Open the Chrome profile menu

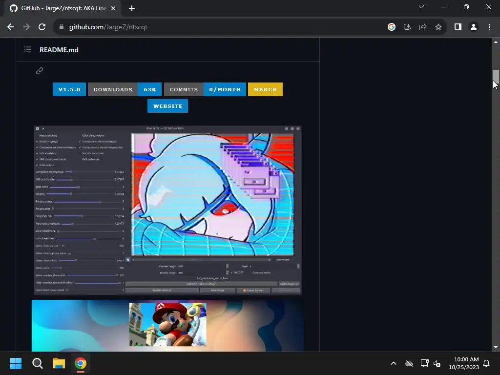(x=474, y=27)
